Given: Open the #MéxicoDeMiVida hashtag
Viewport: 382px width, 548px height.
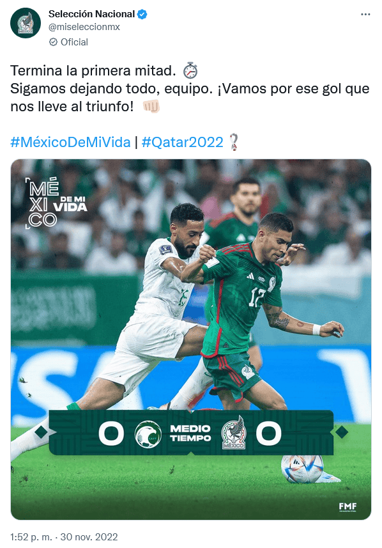Looking at the screenshot, I should point(70,142).
